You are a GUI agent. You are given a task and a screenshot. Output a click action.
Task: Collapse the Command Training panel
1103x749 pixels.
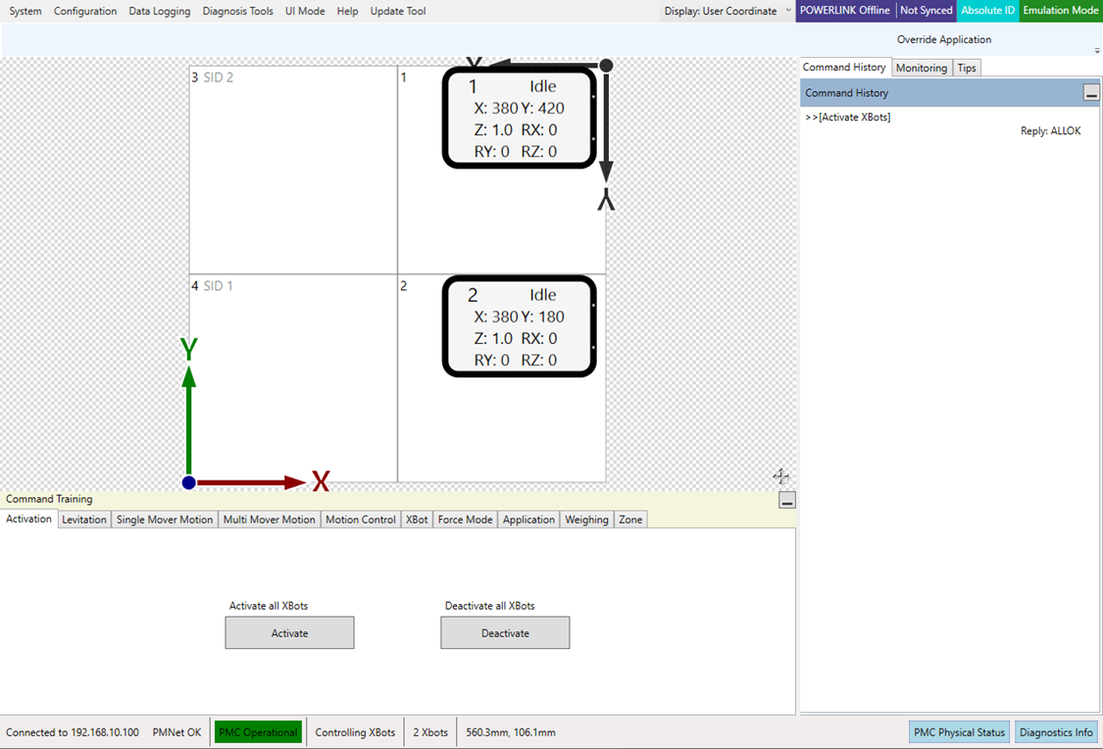786,500
